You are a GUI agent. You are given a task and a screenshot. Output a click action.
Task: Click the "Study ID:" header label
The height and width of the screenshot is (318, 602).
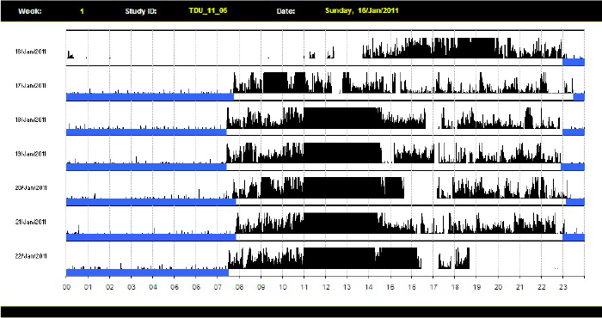coord(141,11)
